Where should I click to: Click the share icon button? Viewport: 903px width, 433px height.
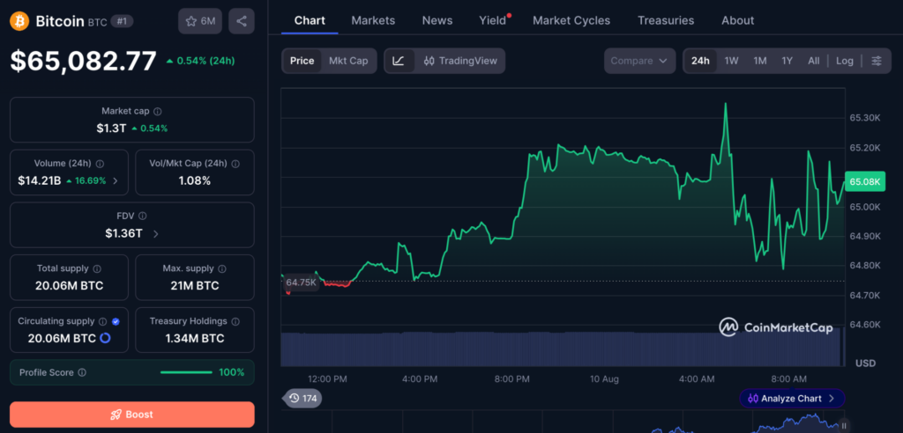pos(242,21)
